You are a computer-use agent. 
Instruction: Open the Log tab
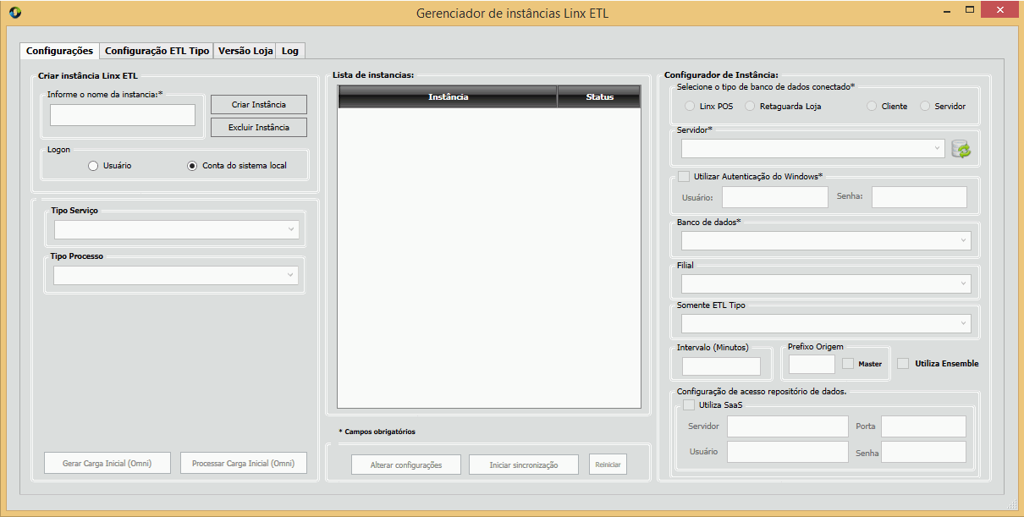tap(290, 51)
